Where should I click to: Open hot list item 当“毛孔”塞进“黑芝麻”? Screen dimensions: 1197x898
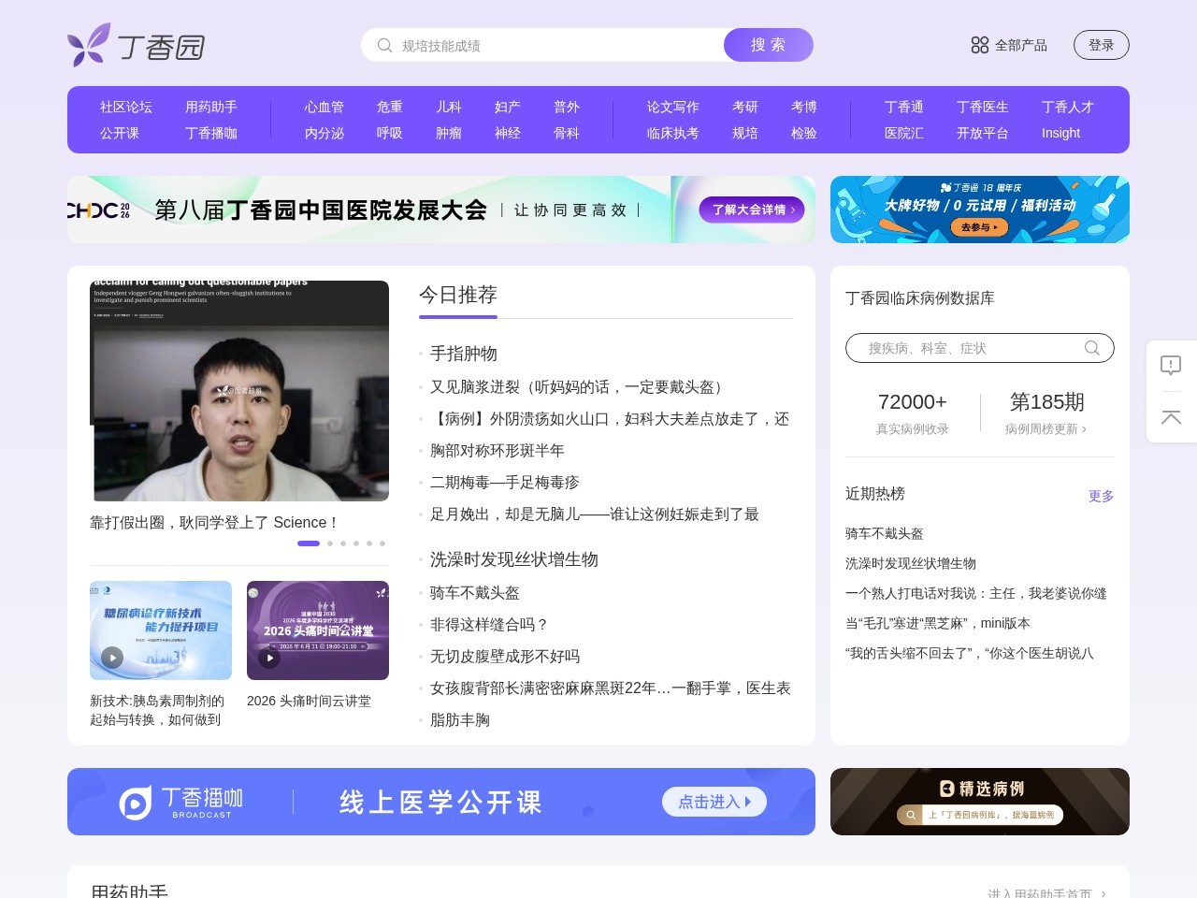coord(938,623)
